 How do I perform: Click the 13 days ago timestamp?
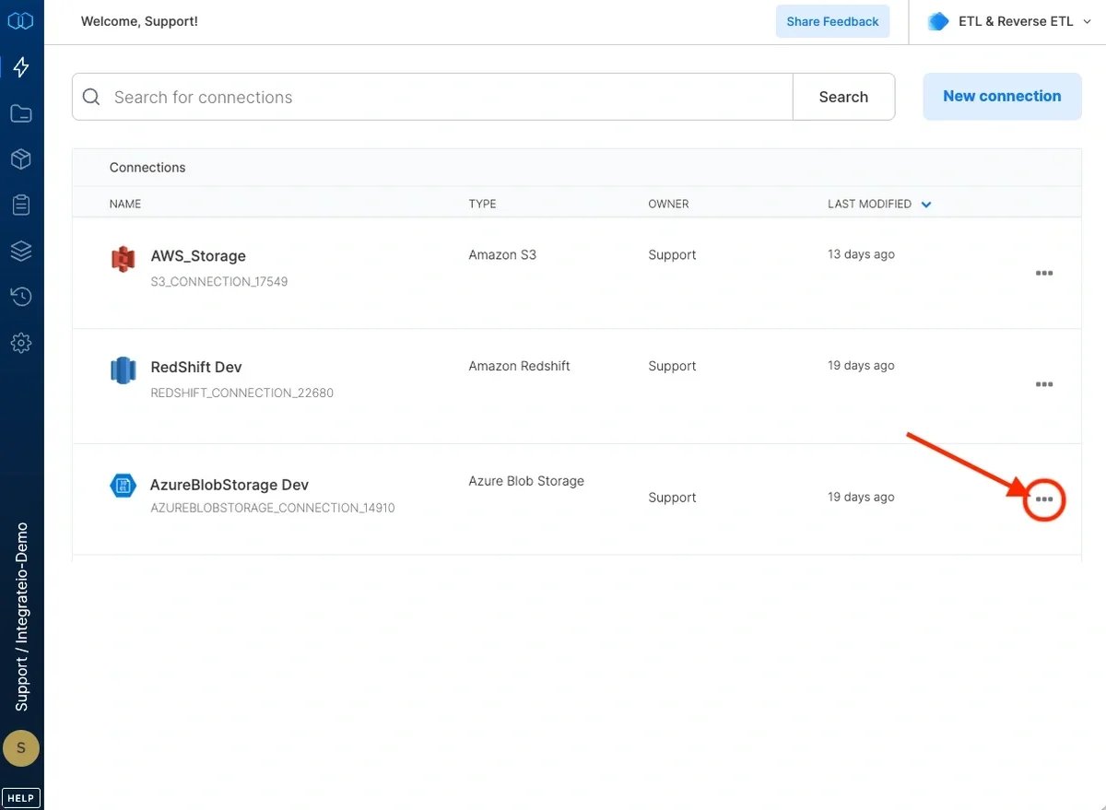(861, 254)
